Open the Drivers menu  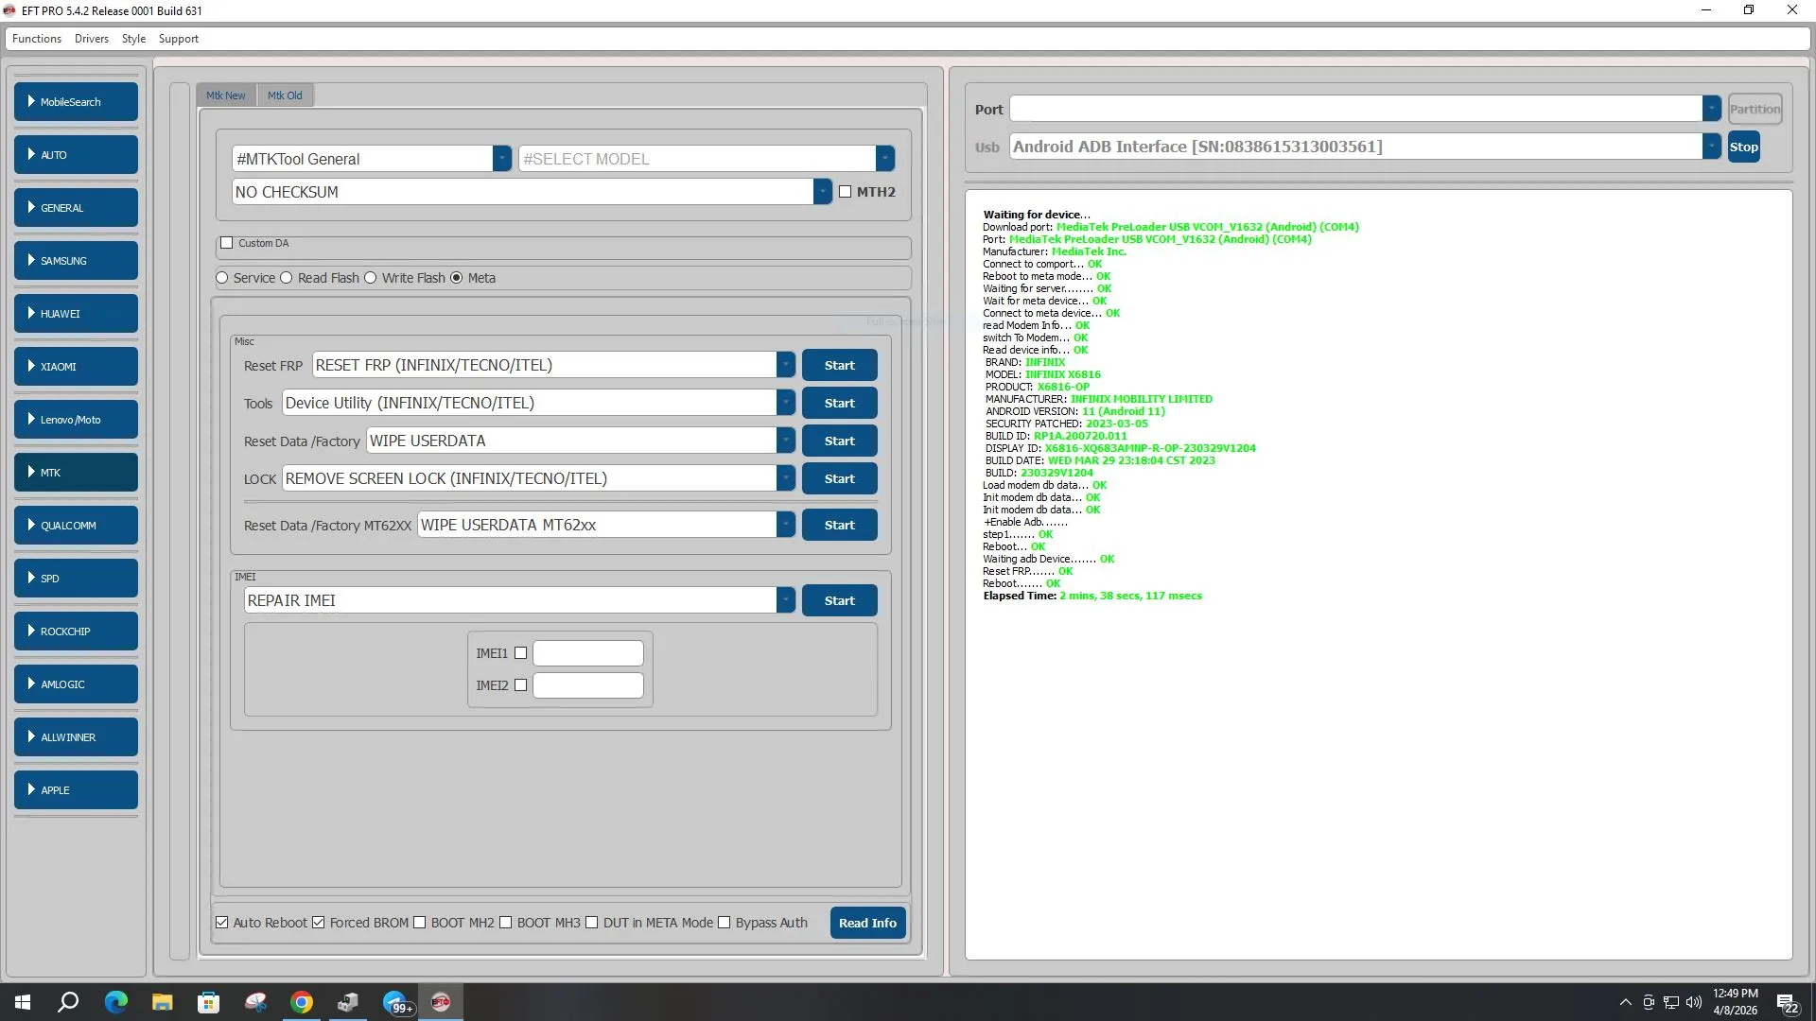pos(91,39)
